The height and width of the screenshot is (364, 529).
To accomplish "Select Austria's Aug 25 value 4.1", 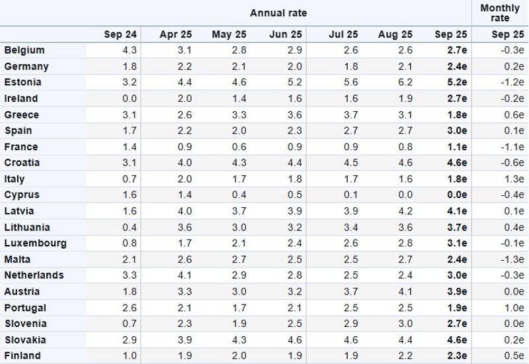I will (x=405, y=292).
